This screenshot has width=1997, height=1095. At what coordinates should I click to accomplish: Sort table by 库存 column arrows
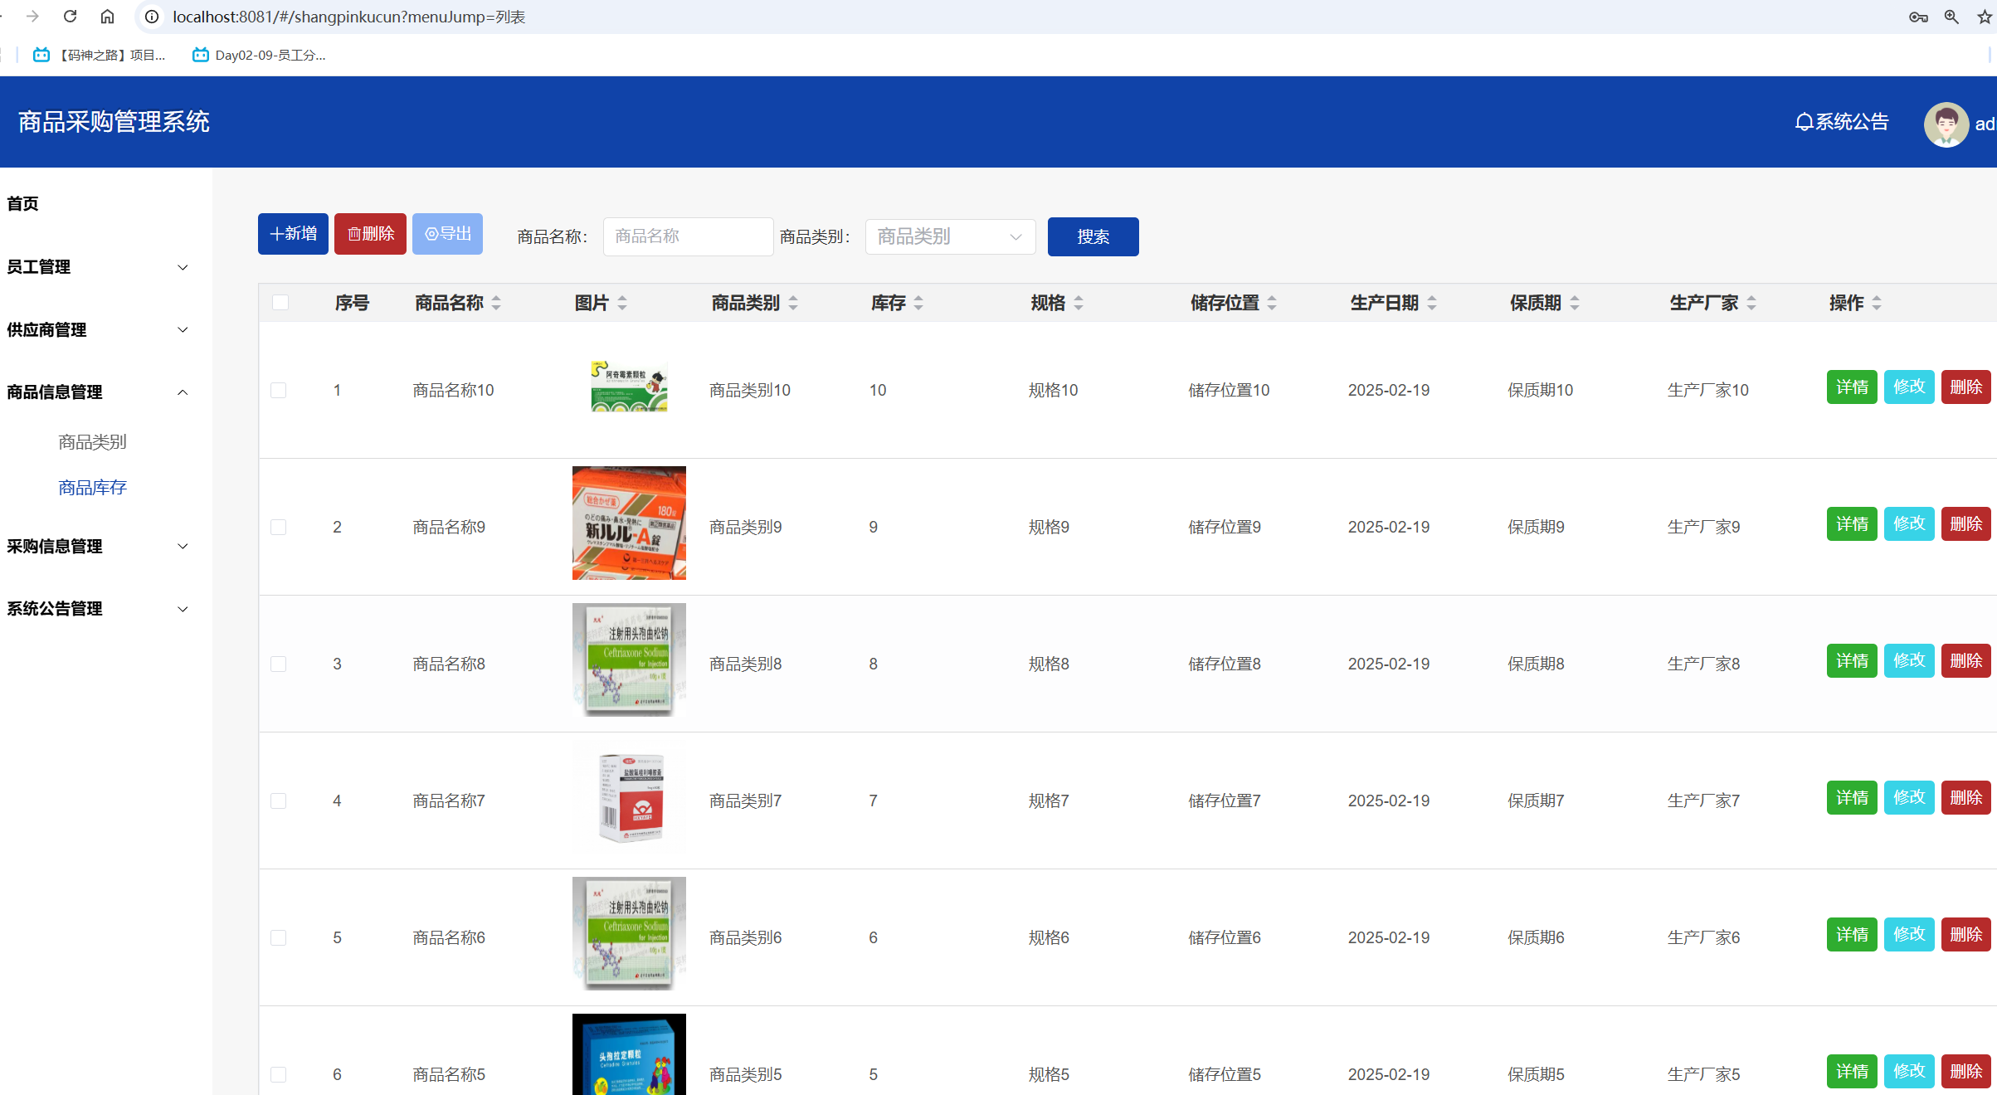click(918, 304)
